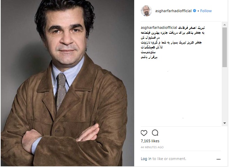Screen dimensions: 229x167
Task: Open more options via the three-dot icon
Action: 219,159
